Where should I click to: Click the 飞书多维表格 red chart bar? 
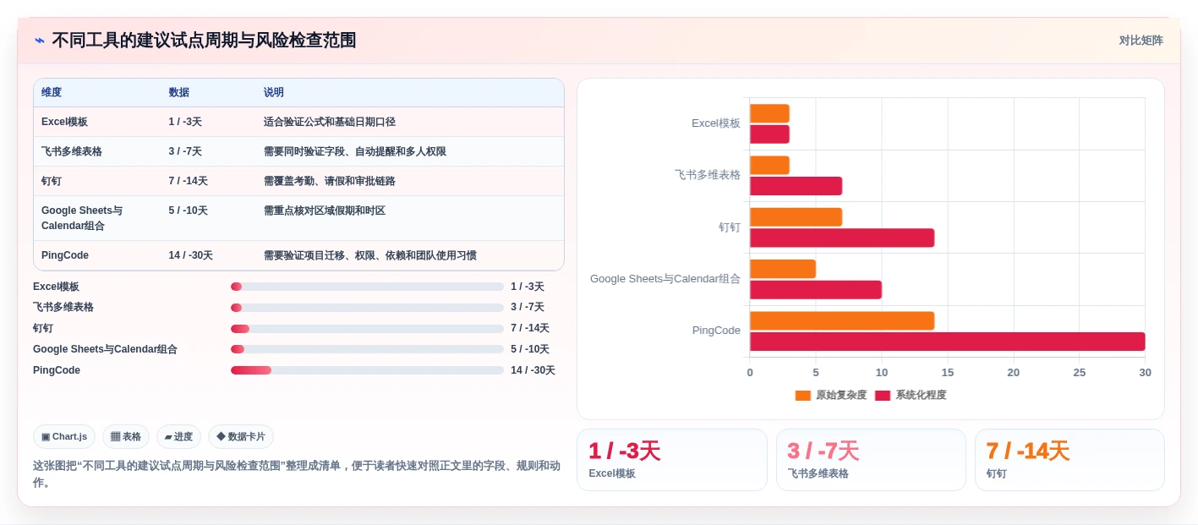click(796, 186)
